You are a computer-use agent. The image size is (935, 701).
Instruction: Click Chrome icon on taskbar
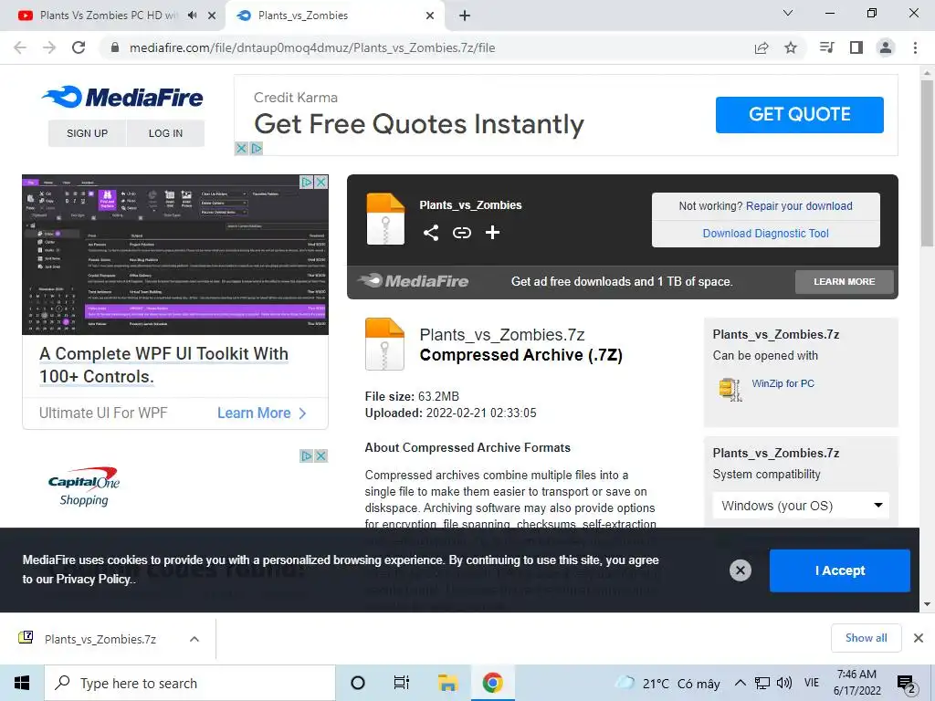pos(492,683)
